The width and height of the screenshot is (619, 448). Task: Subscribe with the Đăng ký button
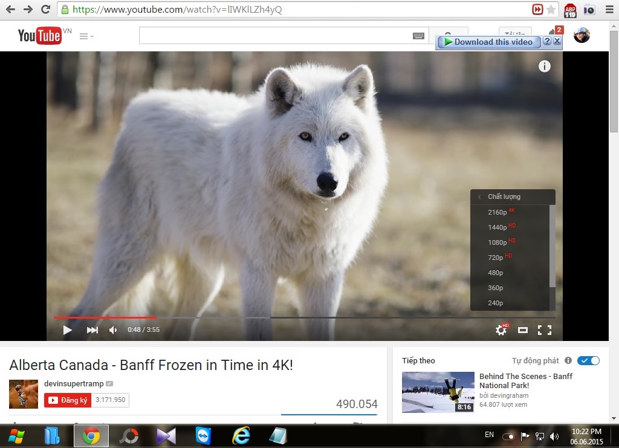68,400
